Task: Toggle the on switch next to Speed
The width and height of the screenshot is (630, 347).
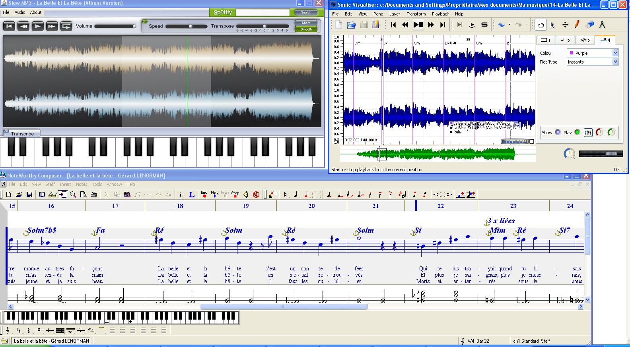Action: [x=145, y=21]
